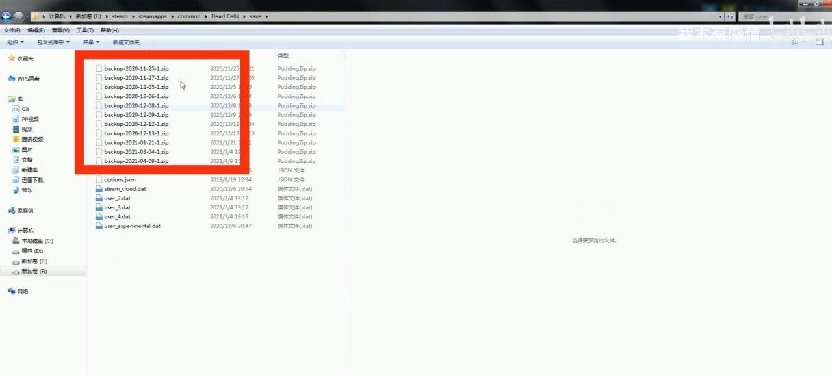Image resolution: width=832 pixels, height=375 pixels.
Task: Open the 文件(F) menu
Action: point(12,31)
